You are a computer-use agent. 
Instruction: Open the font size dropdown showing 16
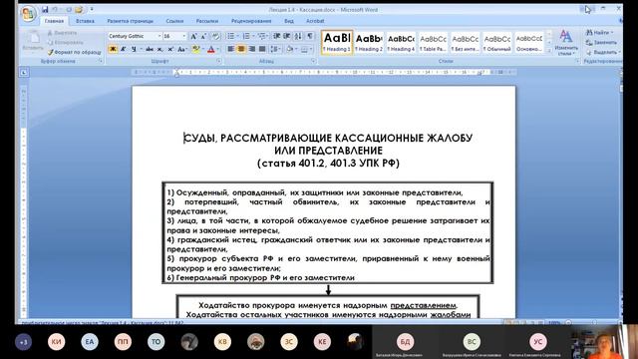click(183, 36)
